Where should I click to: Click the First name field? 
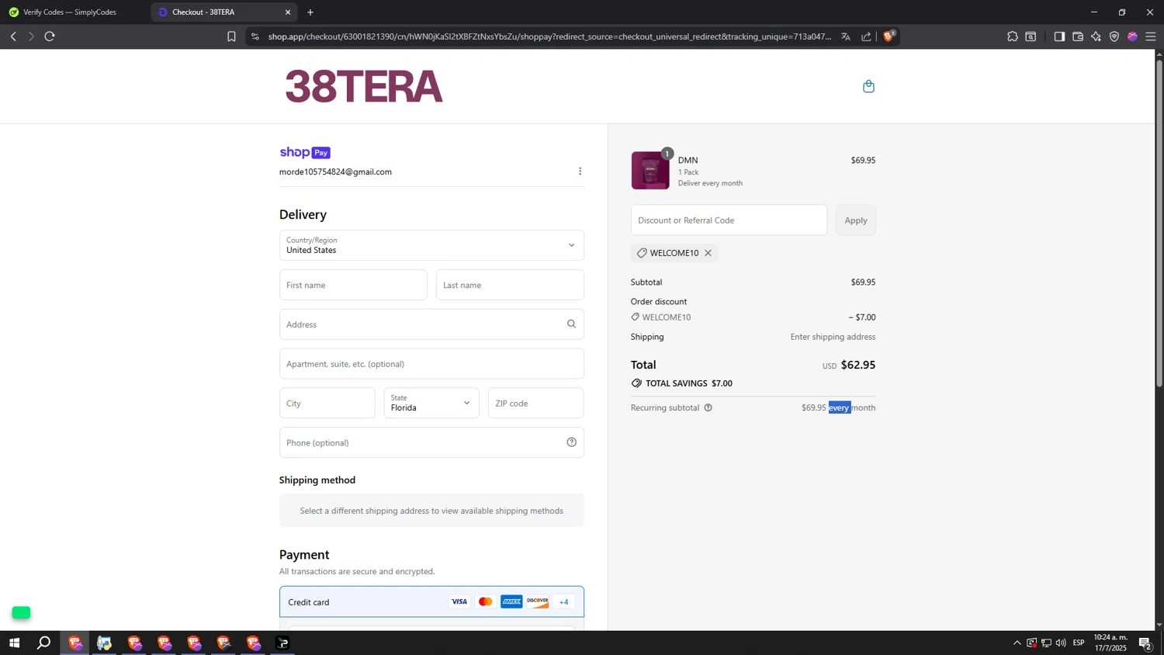(353, 285)
